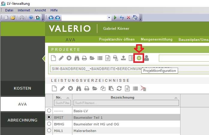Click the Projektarchiv öffnen link
This screenshot has height=135, width=209.
pyautogui.click(x=117, y=39)
